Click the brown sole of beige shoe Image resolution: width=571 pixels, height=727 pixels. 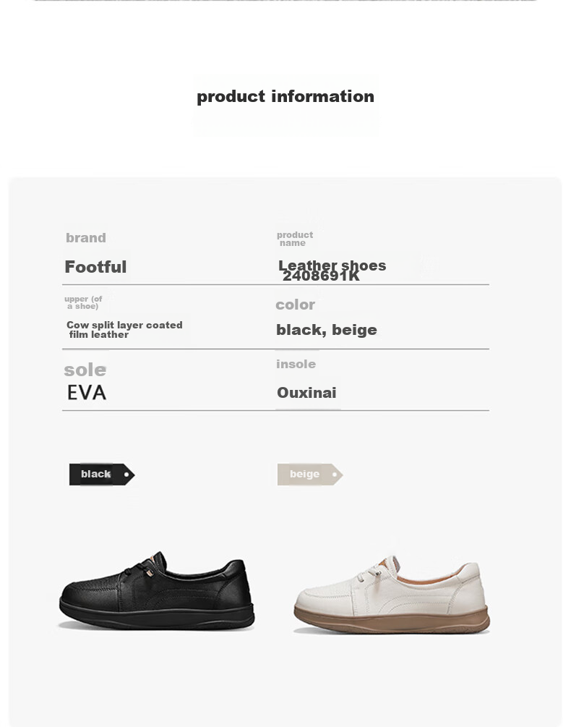tap(392, 621)
